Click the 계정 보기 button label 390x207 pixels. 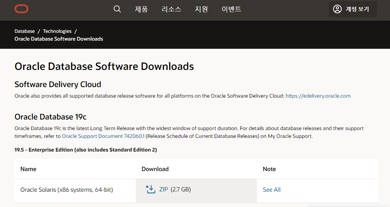pos(357,9)
